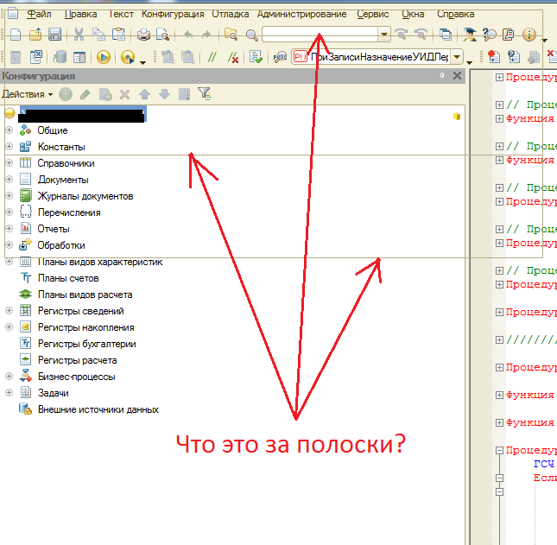Open the search field dropdown arrow

click(x=383, y=35)
